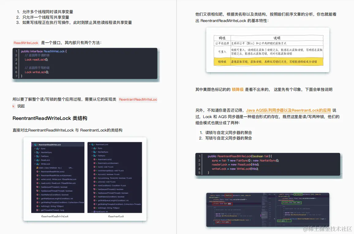Open the ReadWriteLock inline code link
Screen dimensions: 354x234
point(26,43)
